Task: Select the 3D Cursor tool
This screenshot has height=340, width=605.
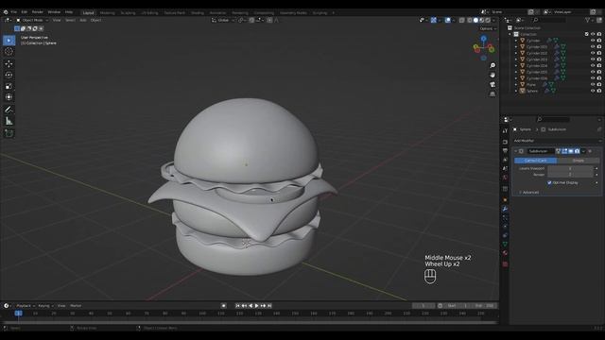Action: pyautogui.click(x=9, y=51)
